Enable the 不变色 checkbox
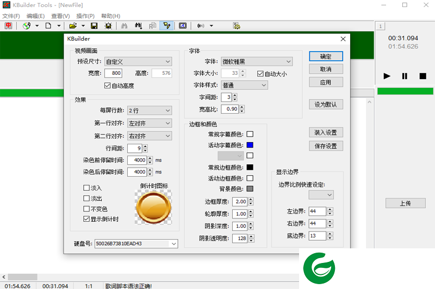This screenshot has width=435, height=289. [x=86, y=209]
